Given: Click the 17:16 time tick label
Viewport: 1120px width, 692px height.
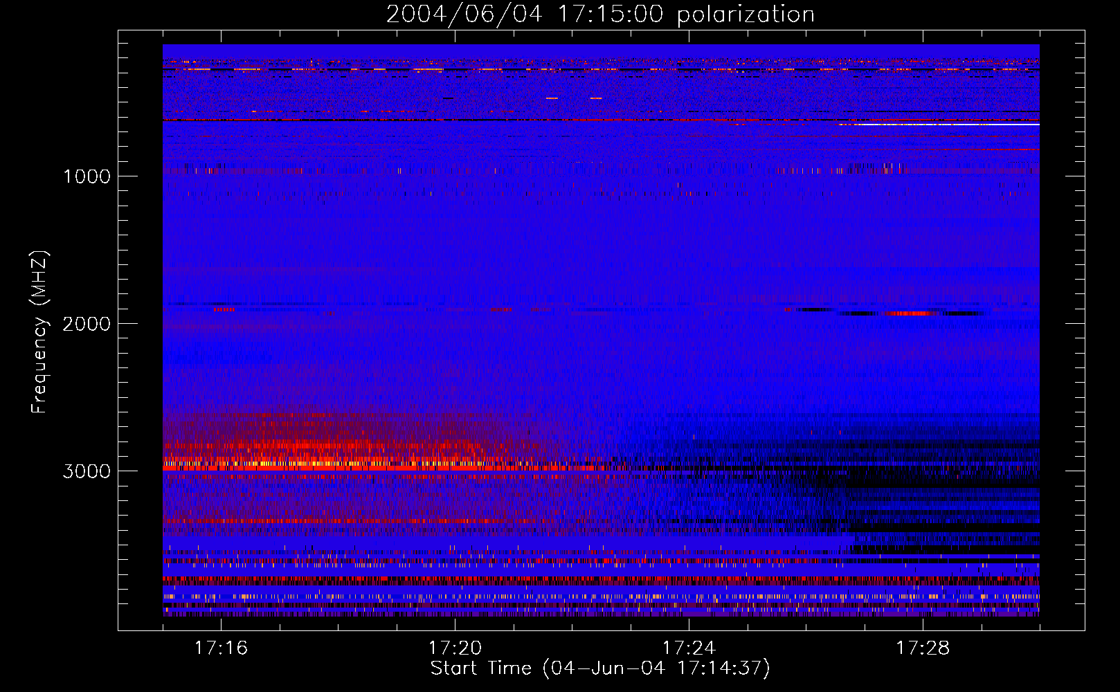Looking at the screenshot, I should coord(221,648).
